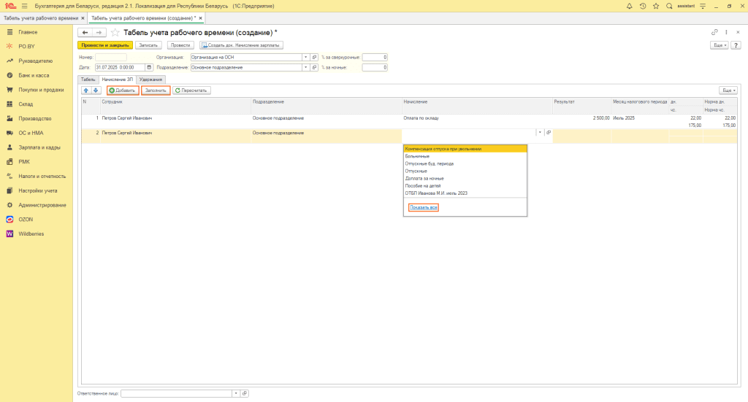Select ОТБП Иванова М.И. июль 2023 option
The image size is (748, 402).
[x=465, y=193]
